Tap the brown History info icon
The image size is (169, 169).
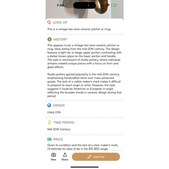[49, 39]
